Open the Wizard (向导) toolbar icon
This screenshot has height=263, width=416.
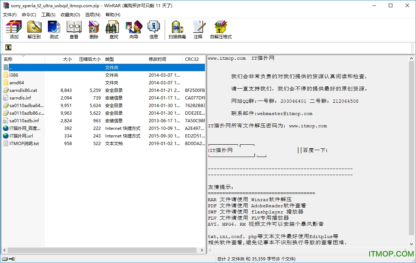tap(134, 29)
